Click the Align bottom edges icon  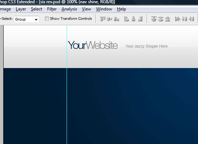click(116, 19)
